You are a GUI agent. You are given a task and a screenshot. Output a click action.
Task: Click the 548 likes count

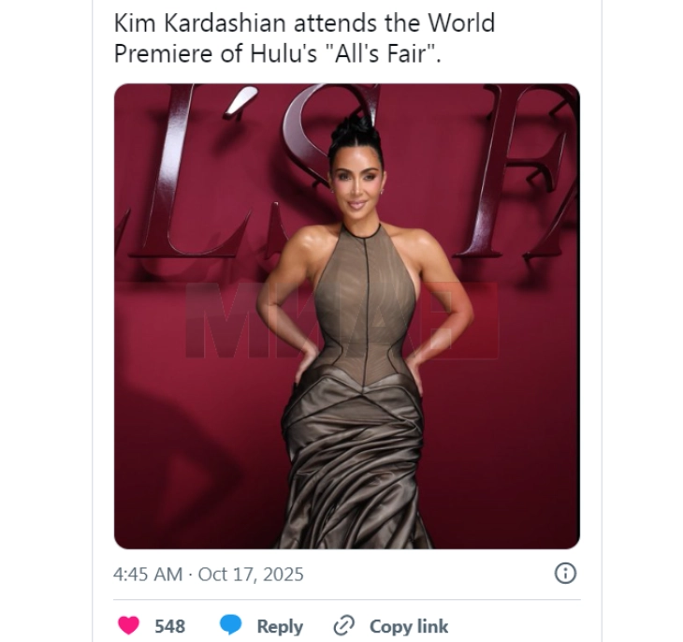pyautogui.click(x=169, y=626)
